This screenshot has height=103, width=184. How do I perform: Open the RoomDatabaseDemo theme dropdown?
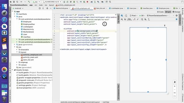point(158,15)
